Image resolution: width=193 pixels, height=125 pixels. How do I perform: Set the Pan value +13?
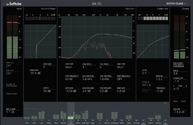click(176, 89)
